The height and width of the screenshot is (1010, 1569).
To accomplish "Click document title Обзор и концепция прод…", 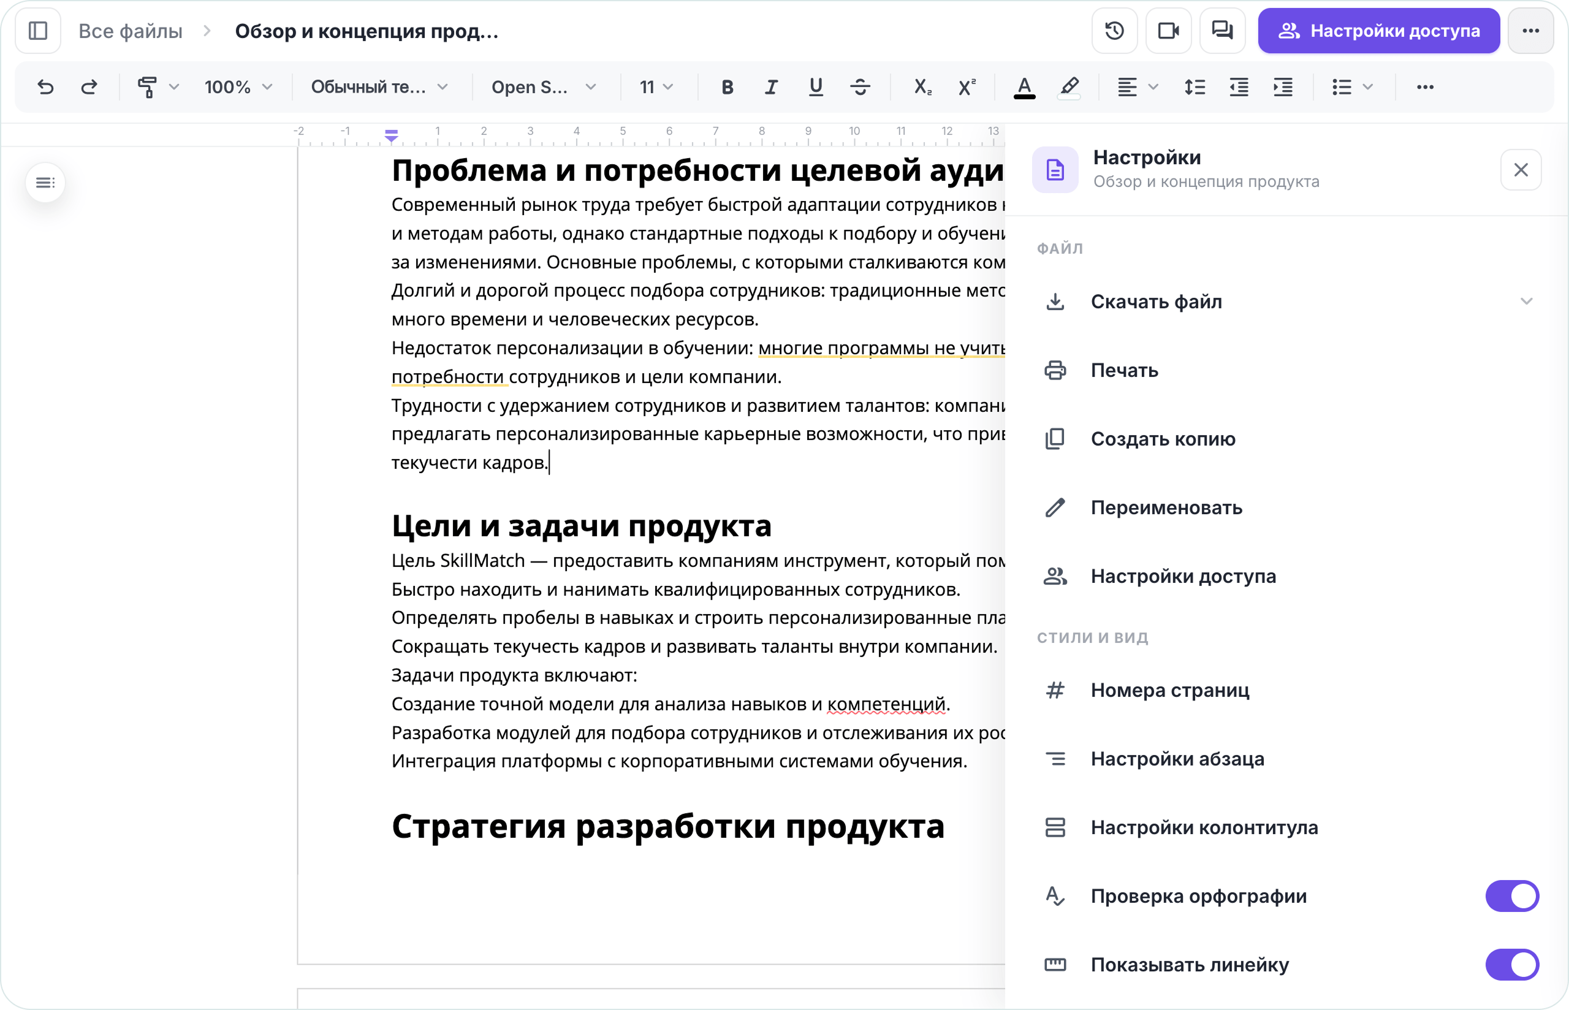I will pos(367,31).
